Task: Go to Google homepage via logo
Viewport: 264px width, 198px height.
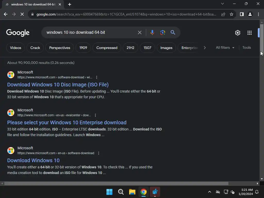Action: tap(18, 33)
